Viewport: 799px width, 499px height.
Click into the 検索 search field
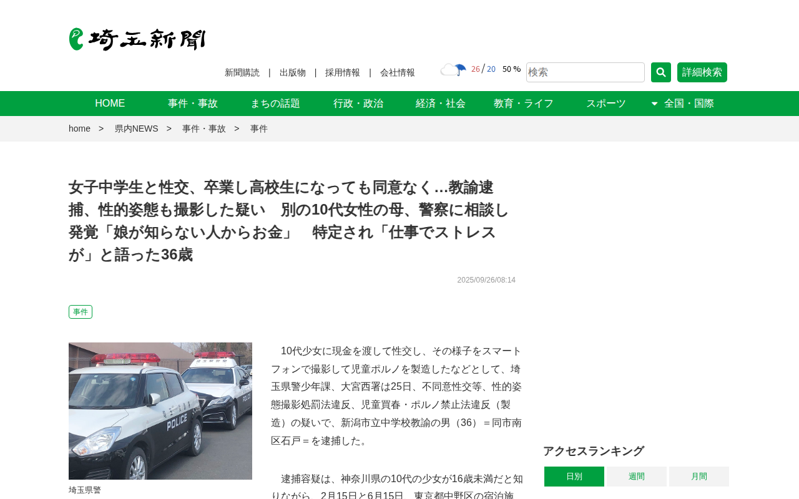coord(586,72)
